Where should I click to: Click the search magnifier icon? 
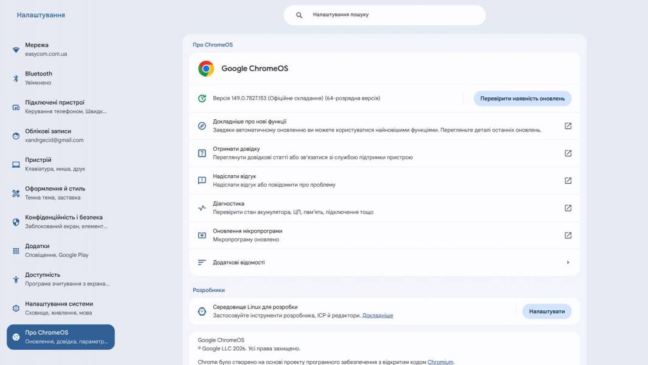click(x=299, y=15)
